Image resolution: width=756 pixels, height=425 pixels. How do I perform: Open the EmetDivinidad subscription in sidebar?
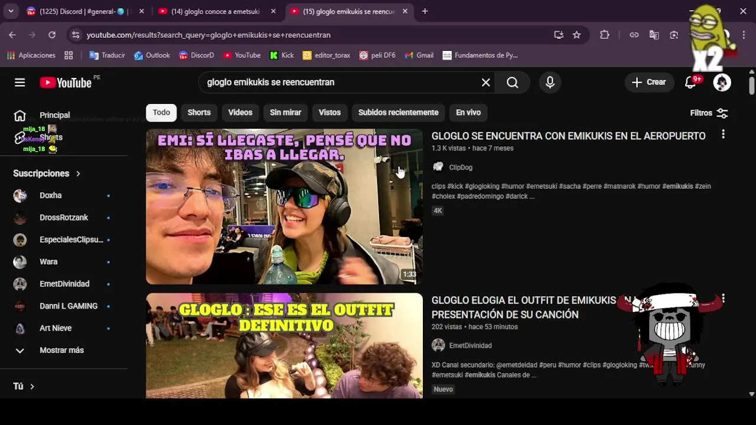coord(64,284)
